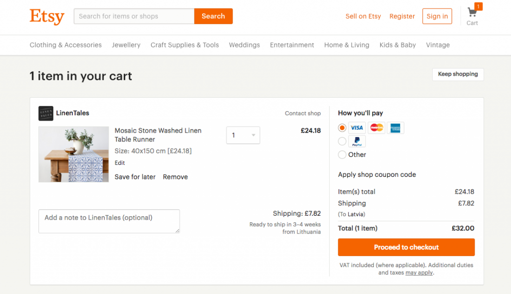
Task: Open the shopping cart icon
Action: click(472, 12)
